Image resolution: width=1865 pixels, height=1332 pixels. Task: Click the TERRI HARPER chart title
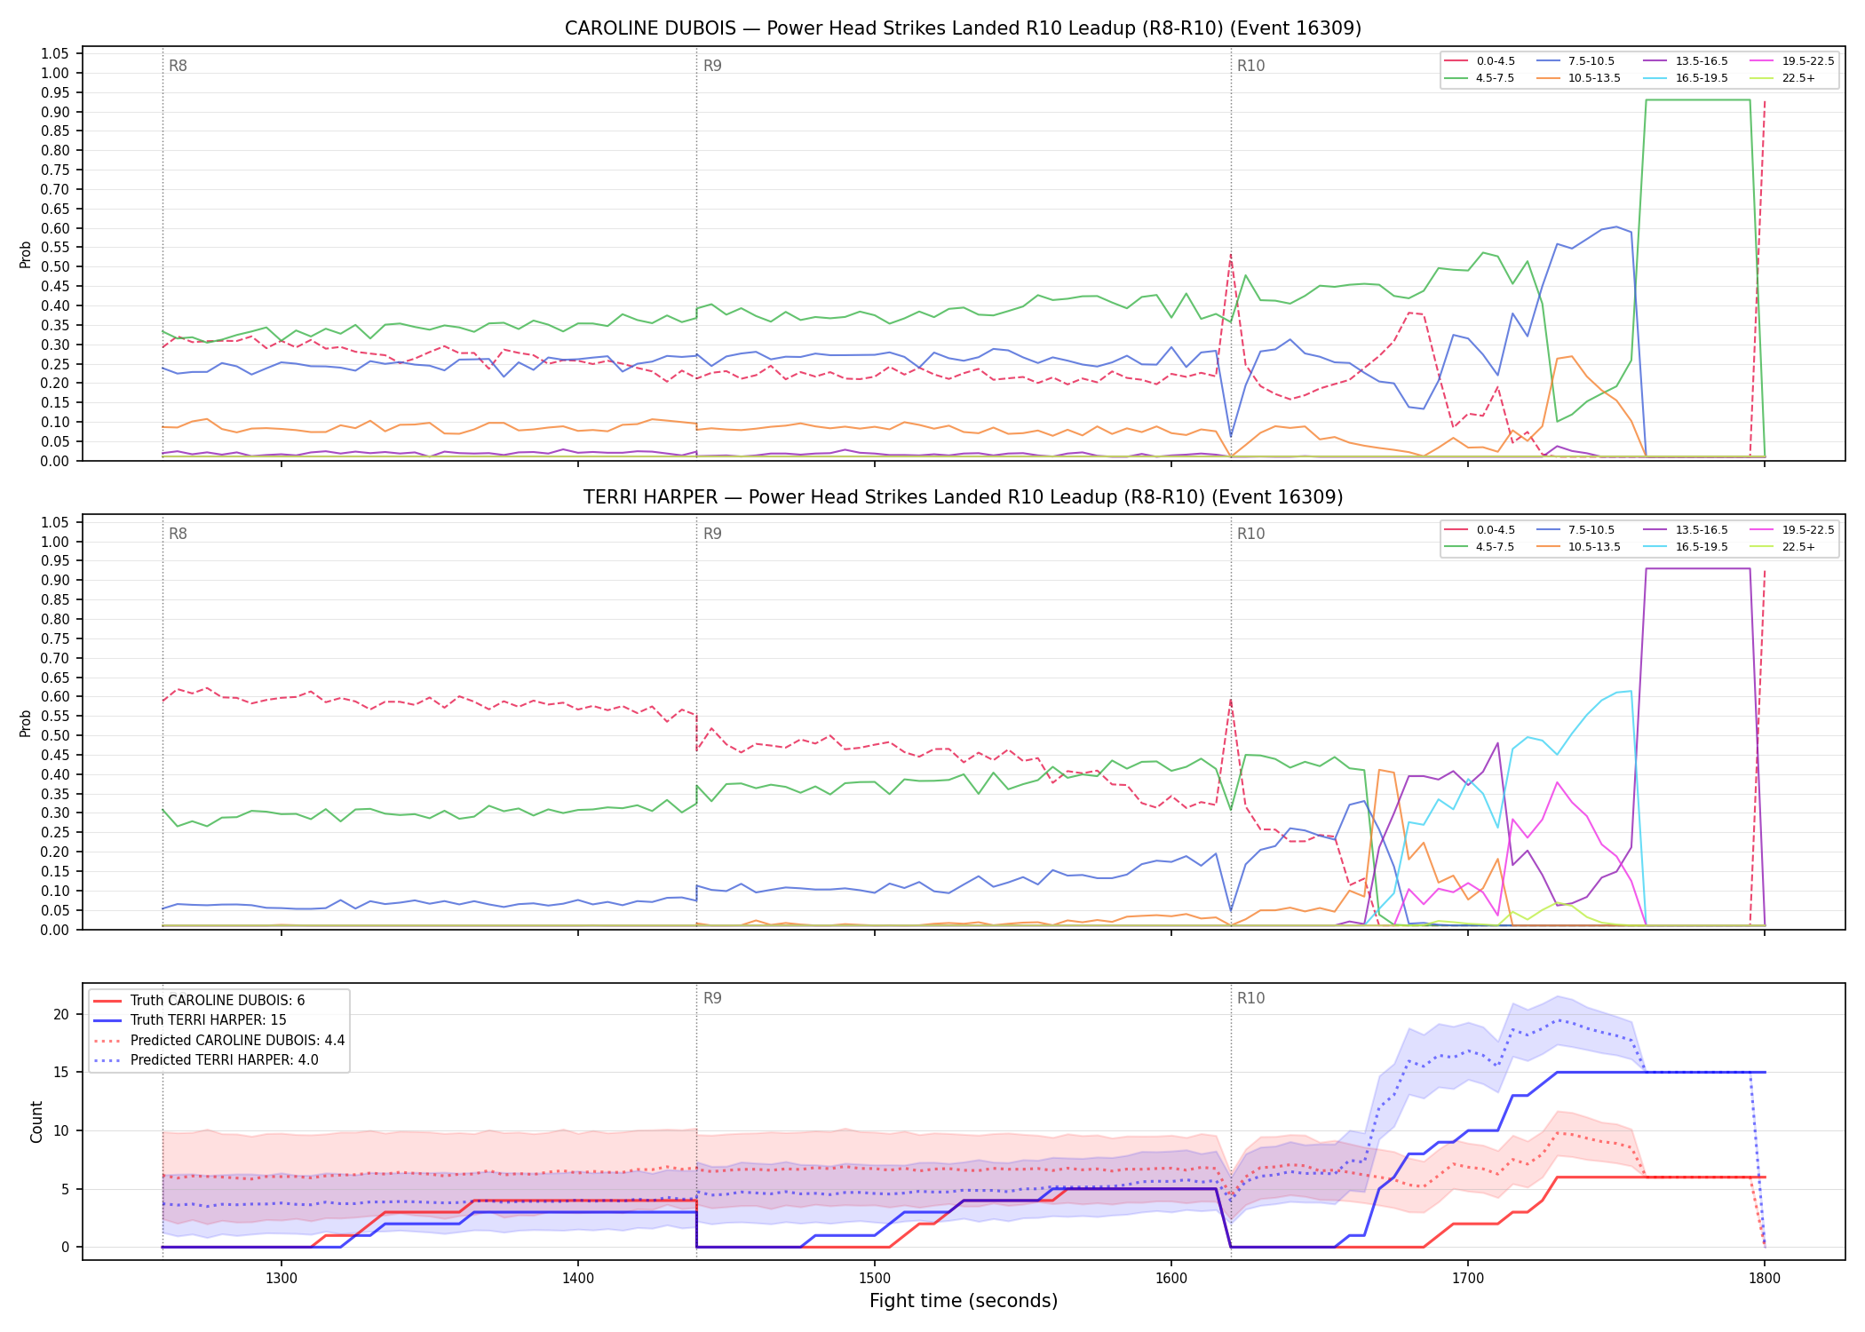(x=963, y=497)
